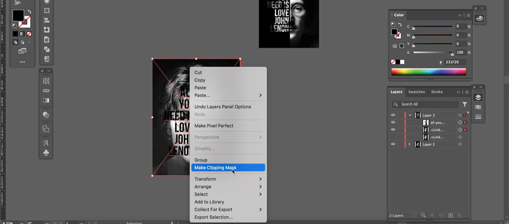This screenshot has width=509, height=224.
Task: Swap fill and stroke in toolbar
Action: pyautogui.click(x=29, y=12)
